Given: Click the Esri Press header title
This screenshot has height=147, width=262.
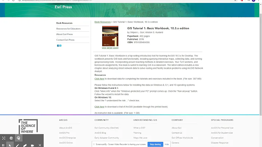Looking at the screenshot, I should pyautogui.click(x=63, y=7).
